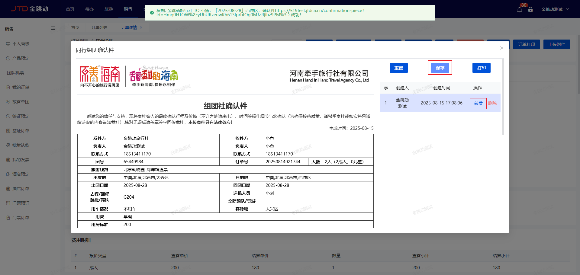Click the 重置 button

398,68
